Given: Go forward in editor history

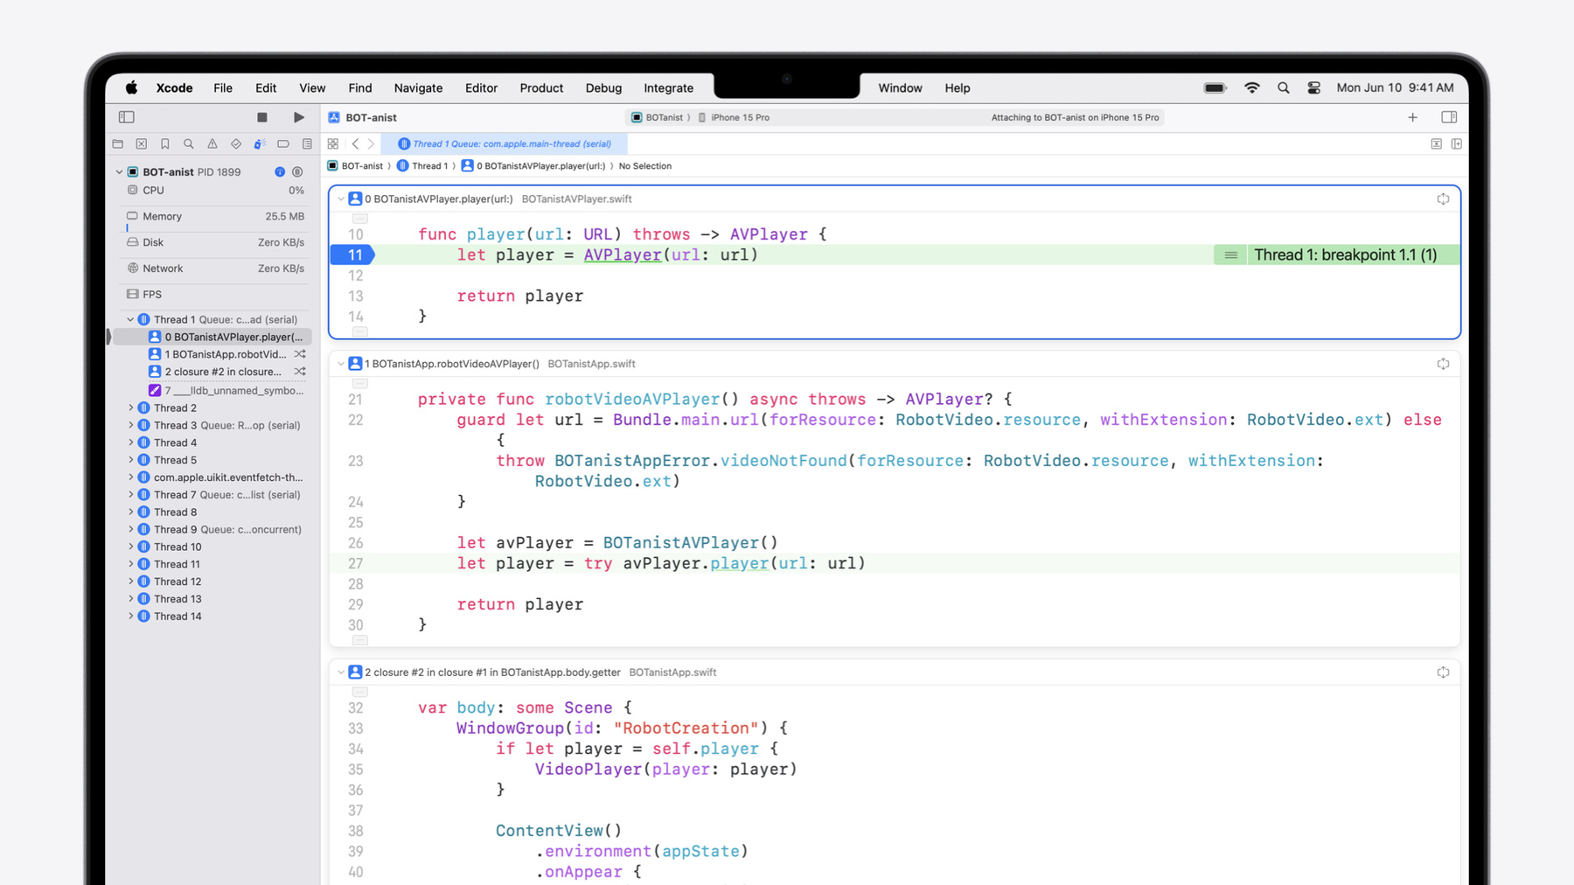Looking at the screenshot, I should click(x=372, y=144).
